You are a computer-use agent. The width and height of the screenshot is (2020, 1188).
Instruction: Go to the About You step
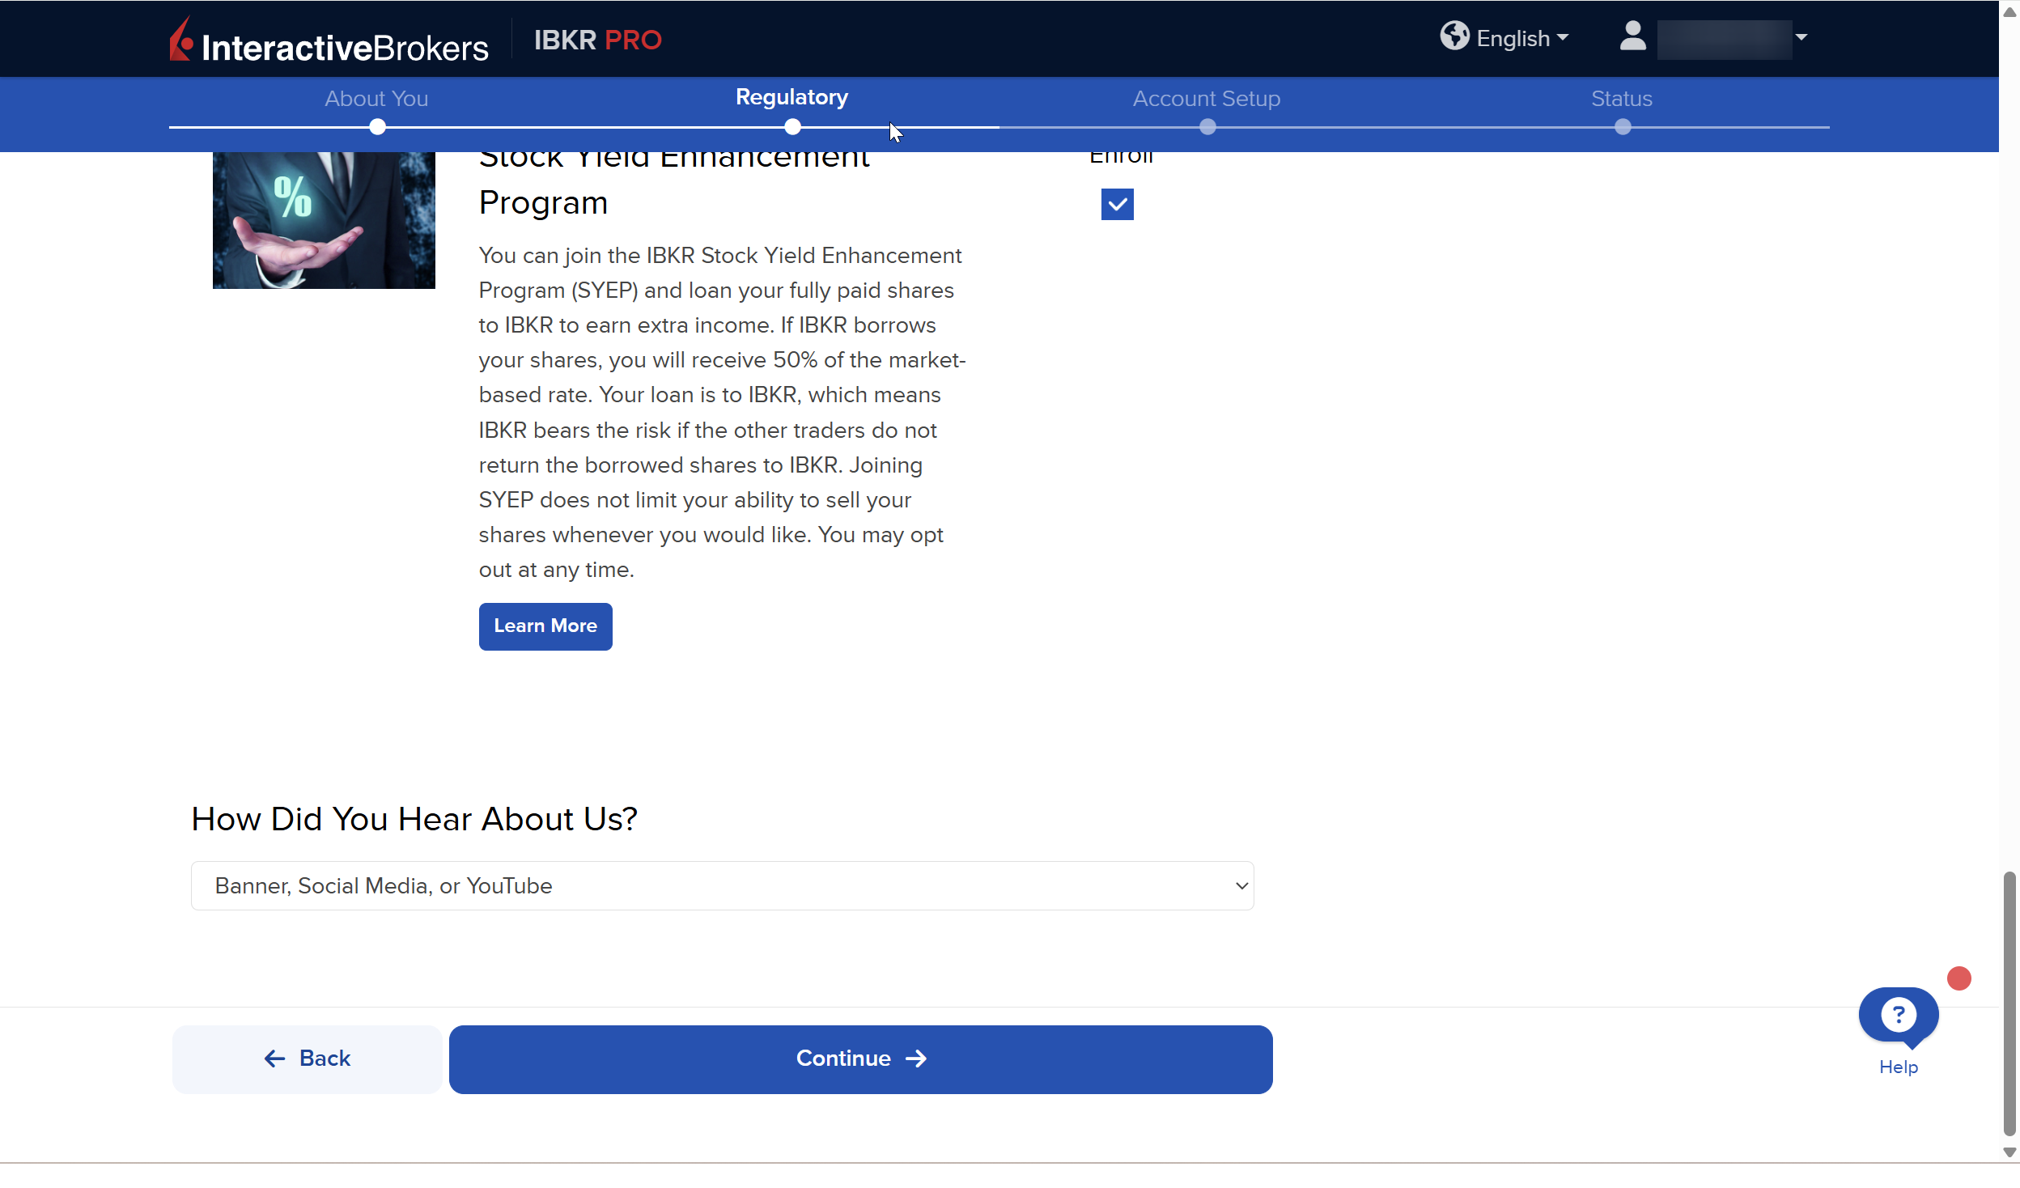pyautogui.click(x=376, y=99)
